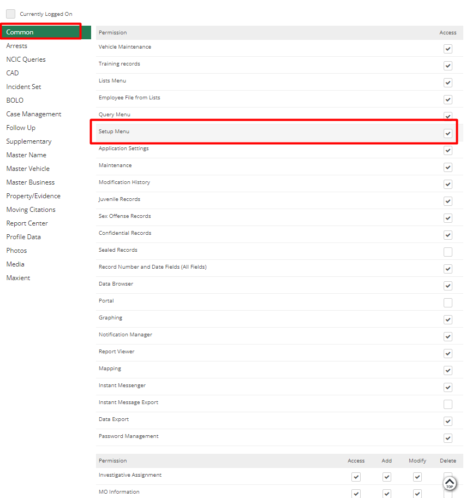
Task: Uncheck Modify permission for MO Information
Action: [417, 493]
